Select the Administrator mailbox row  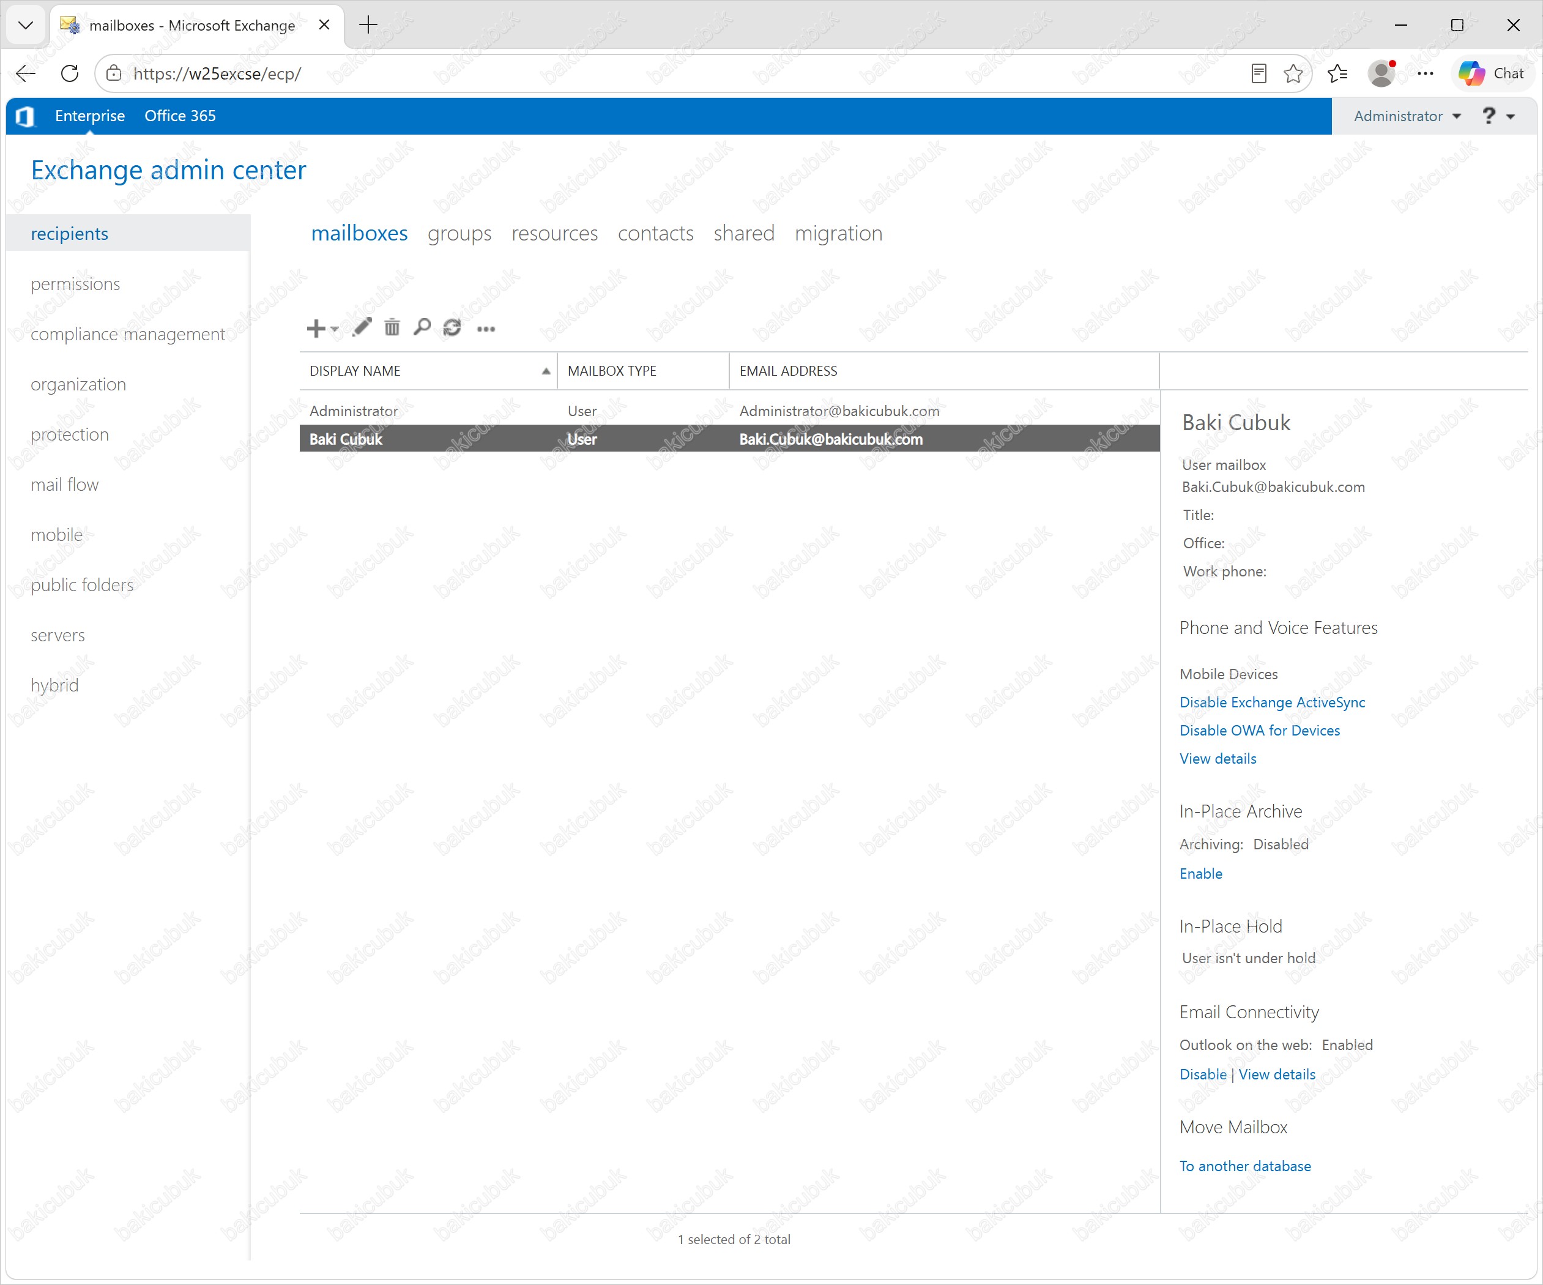pos(730,411)
